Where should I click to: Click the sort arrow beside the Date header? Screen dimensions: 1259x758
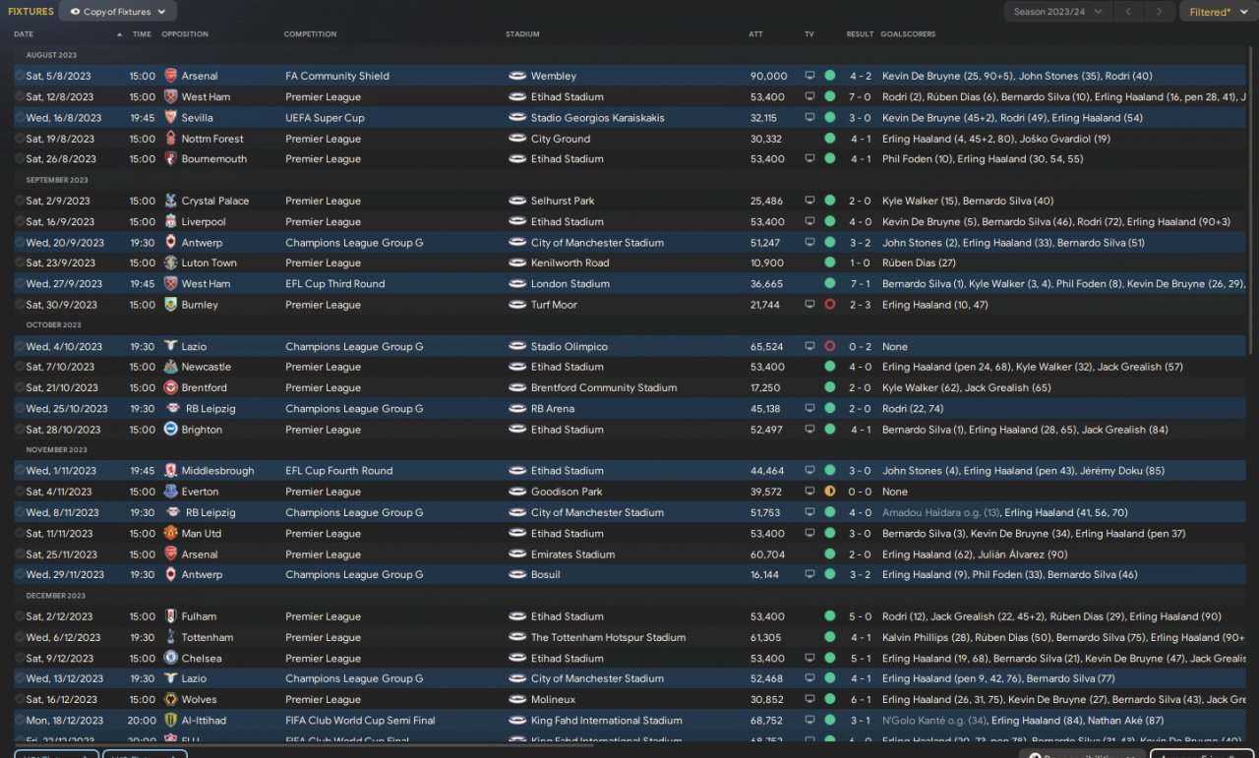120,34
